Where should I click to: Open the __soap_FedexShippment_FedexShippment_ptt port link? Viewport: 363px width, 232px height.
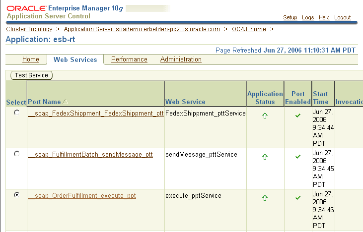coord(96,114)
